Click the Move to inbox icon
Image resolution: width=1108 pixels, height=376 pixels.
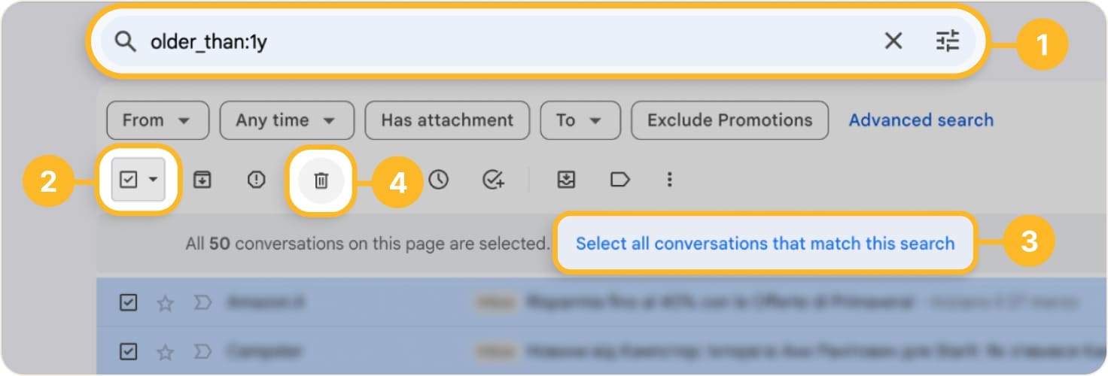[x=566, y=180]
